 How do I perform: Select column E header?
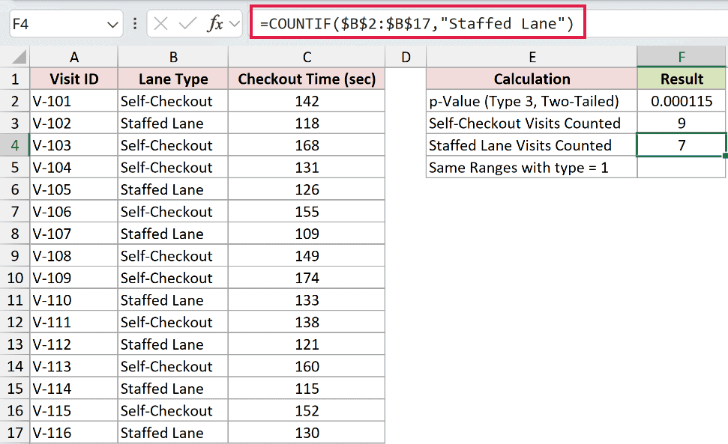point(532,57)
